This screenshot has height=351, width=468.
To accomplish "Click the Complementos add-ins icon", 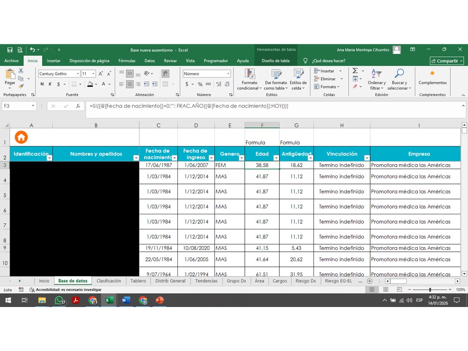I will pyautogui.click(x=432, y=73).
